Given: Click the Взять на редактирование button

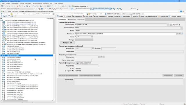Looking at the screenshot, I should 68,75.
